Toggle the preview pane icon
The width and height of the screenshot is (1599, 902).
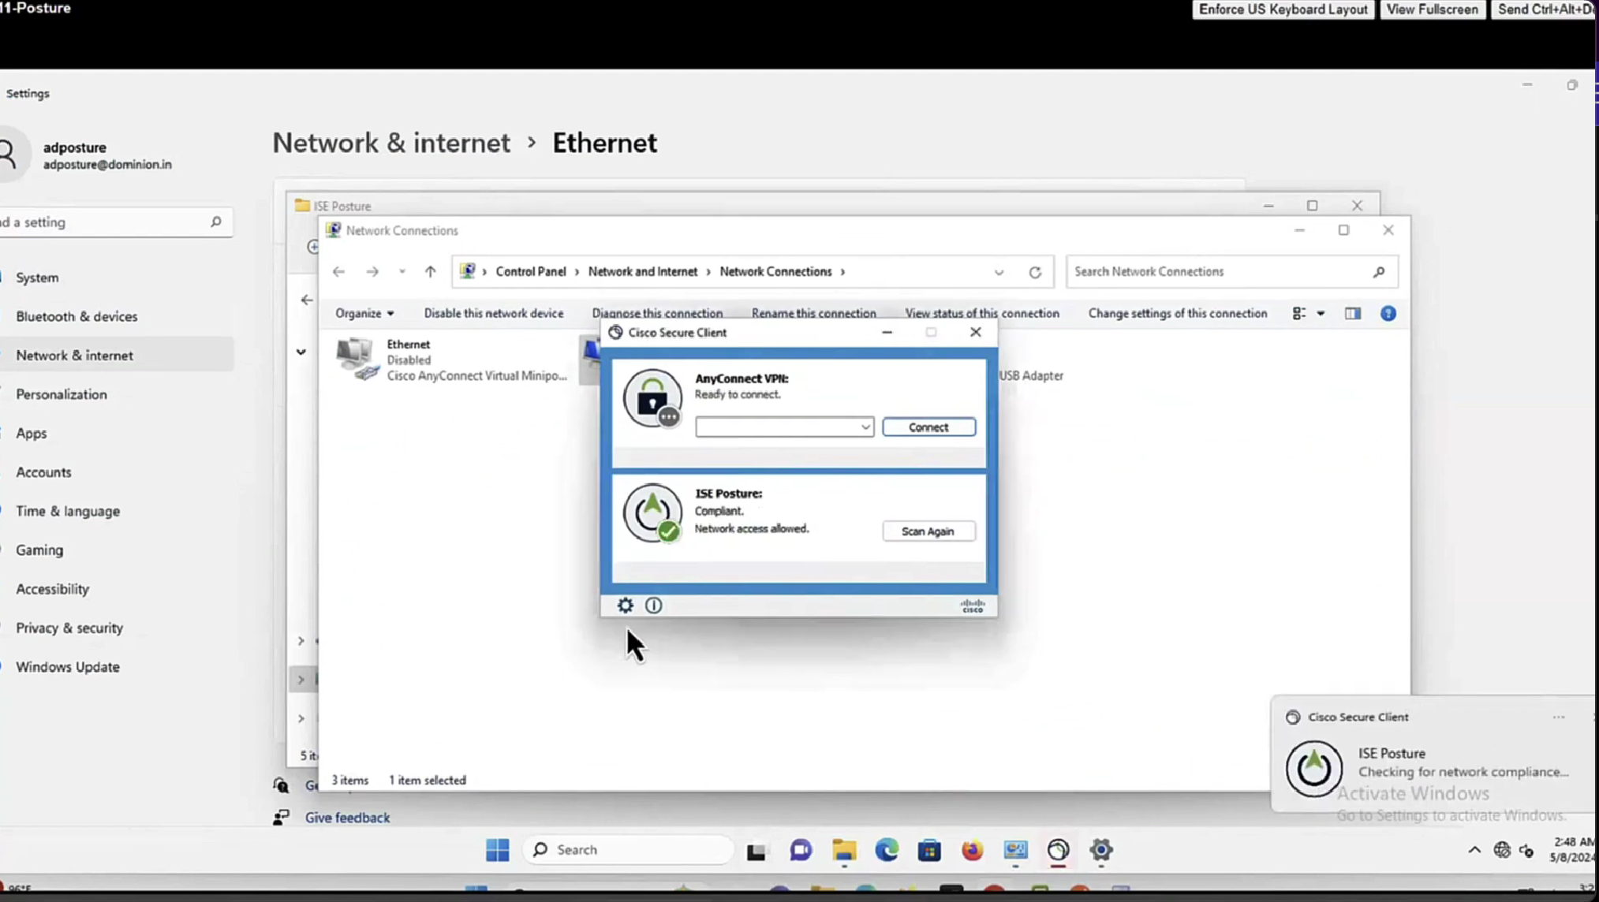click(x=1353, y=314)
